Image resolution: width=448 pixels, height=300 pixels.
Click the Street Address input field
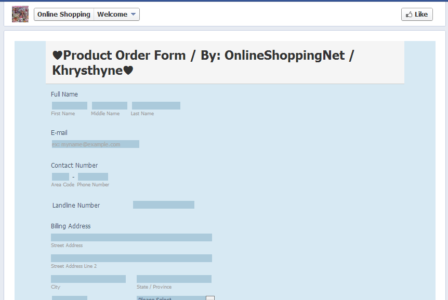click(x=131, y=238)
